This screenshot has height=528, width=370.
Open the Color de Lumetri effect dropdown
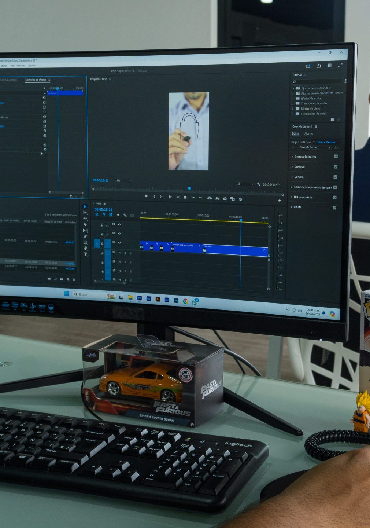coord(314,147)
